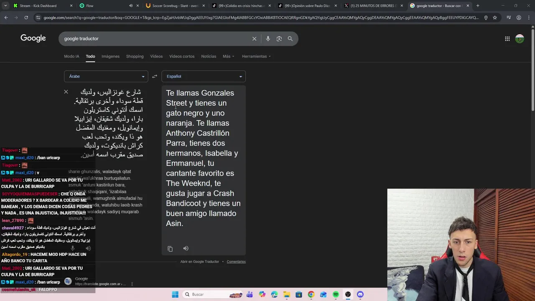Screen dimensions: 535x301
Task: Submit search with magnifier icon
Action: pos(290,38)
